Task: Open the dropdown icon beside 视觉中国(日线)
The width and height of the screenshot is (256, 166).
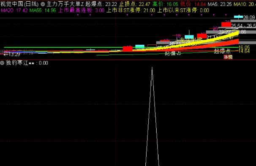Action: coord(43,4)
